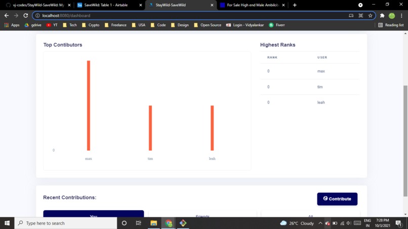Open Task View on taskbar
The width and height of the screenshot is (408, 229).
pos(138,223)
